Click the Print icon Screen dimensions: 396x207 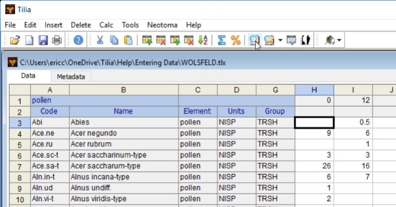[57, 40]
